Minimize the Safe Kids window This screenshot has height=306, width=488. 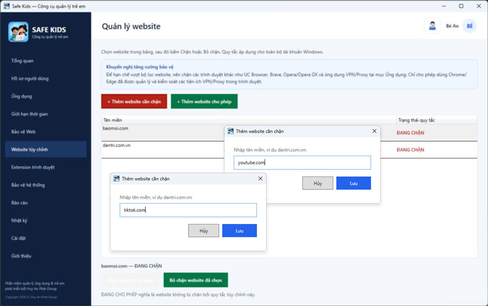click(x=444, y=6)
